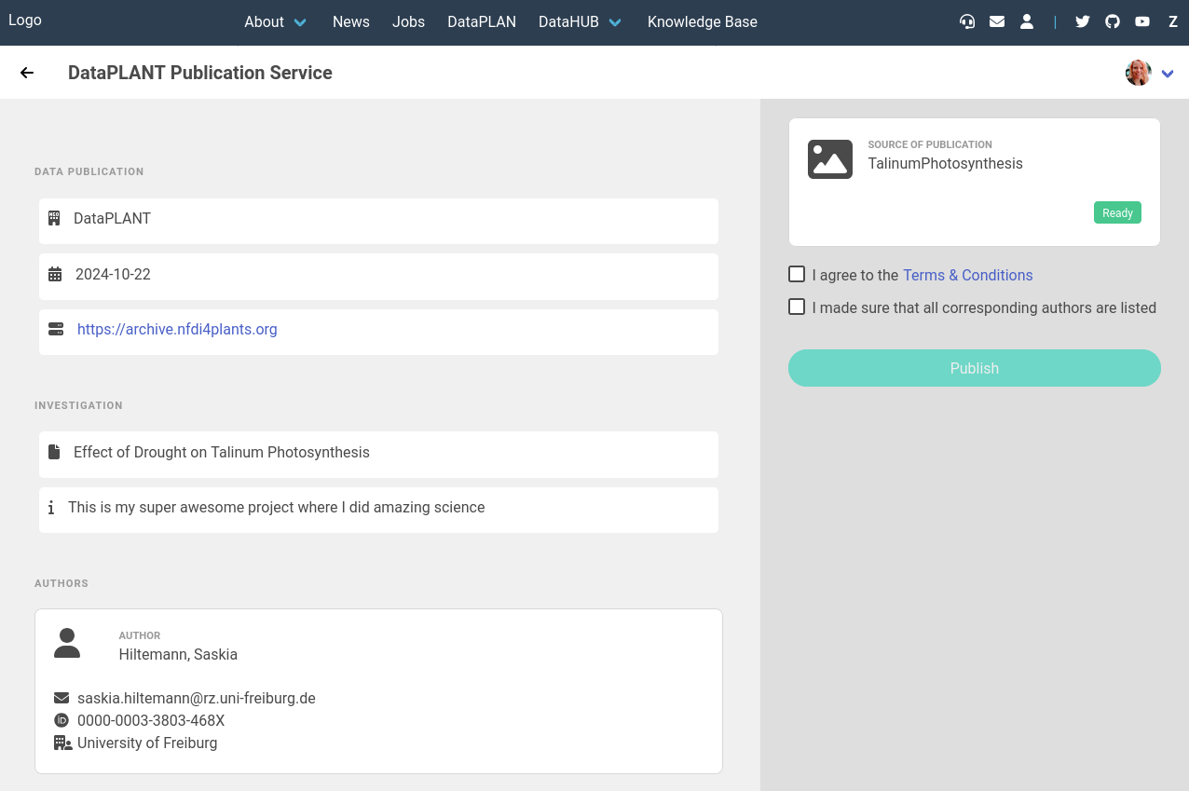Screen dimensions: 1189x791
Task: Go back using the left arrow icon
Action: (27, 73)
